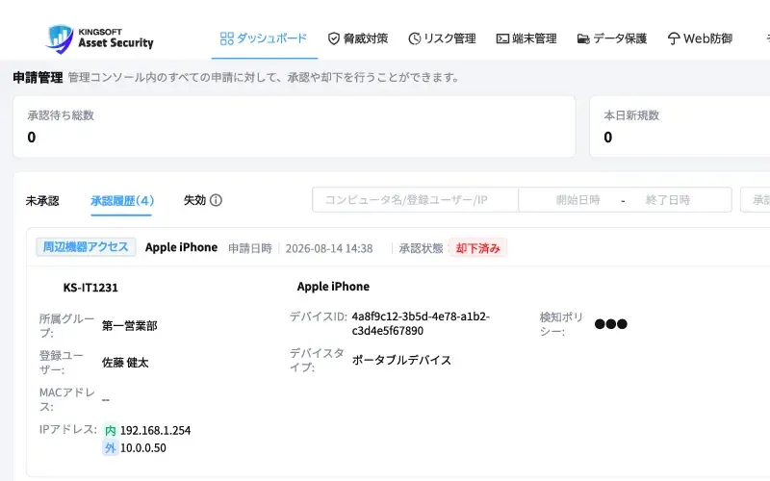Open the ダッシュボード grid icon
Image resolution: width=770 pixels, height=481 pixels.
click(x=226, y=38)
